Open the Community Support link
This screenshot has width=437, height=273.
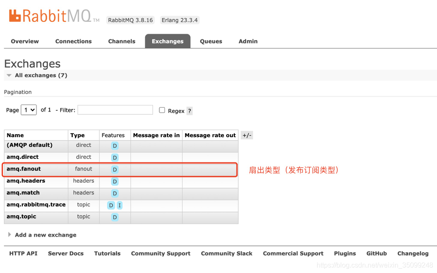pos(161,253)
